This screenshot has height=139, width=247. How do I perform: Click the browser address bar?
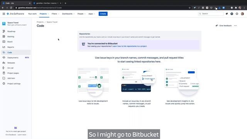click(101, 8)
